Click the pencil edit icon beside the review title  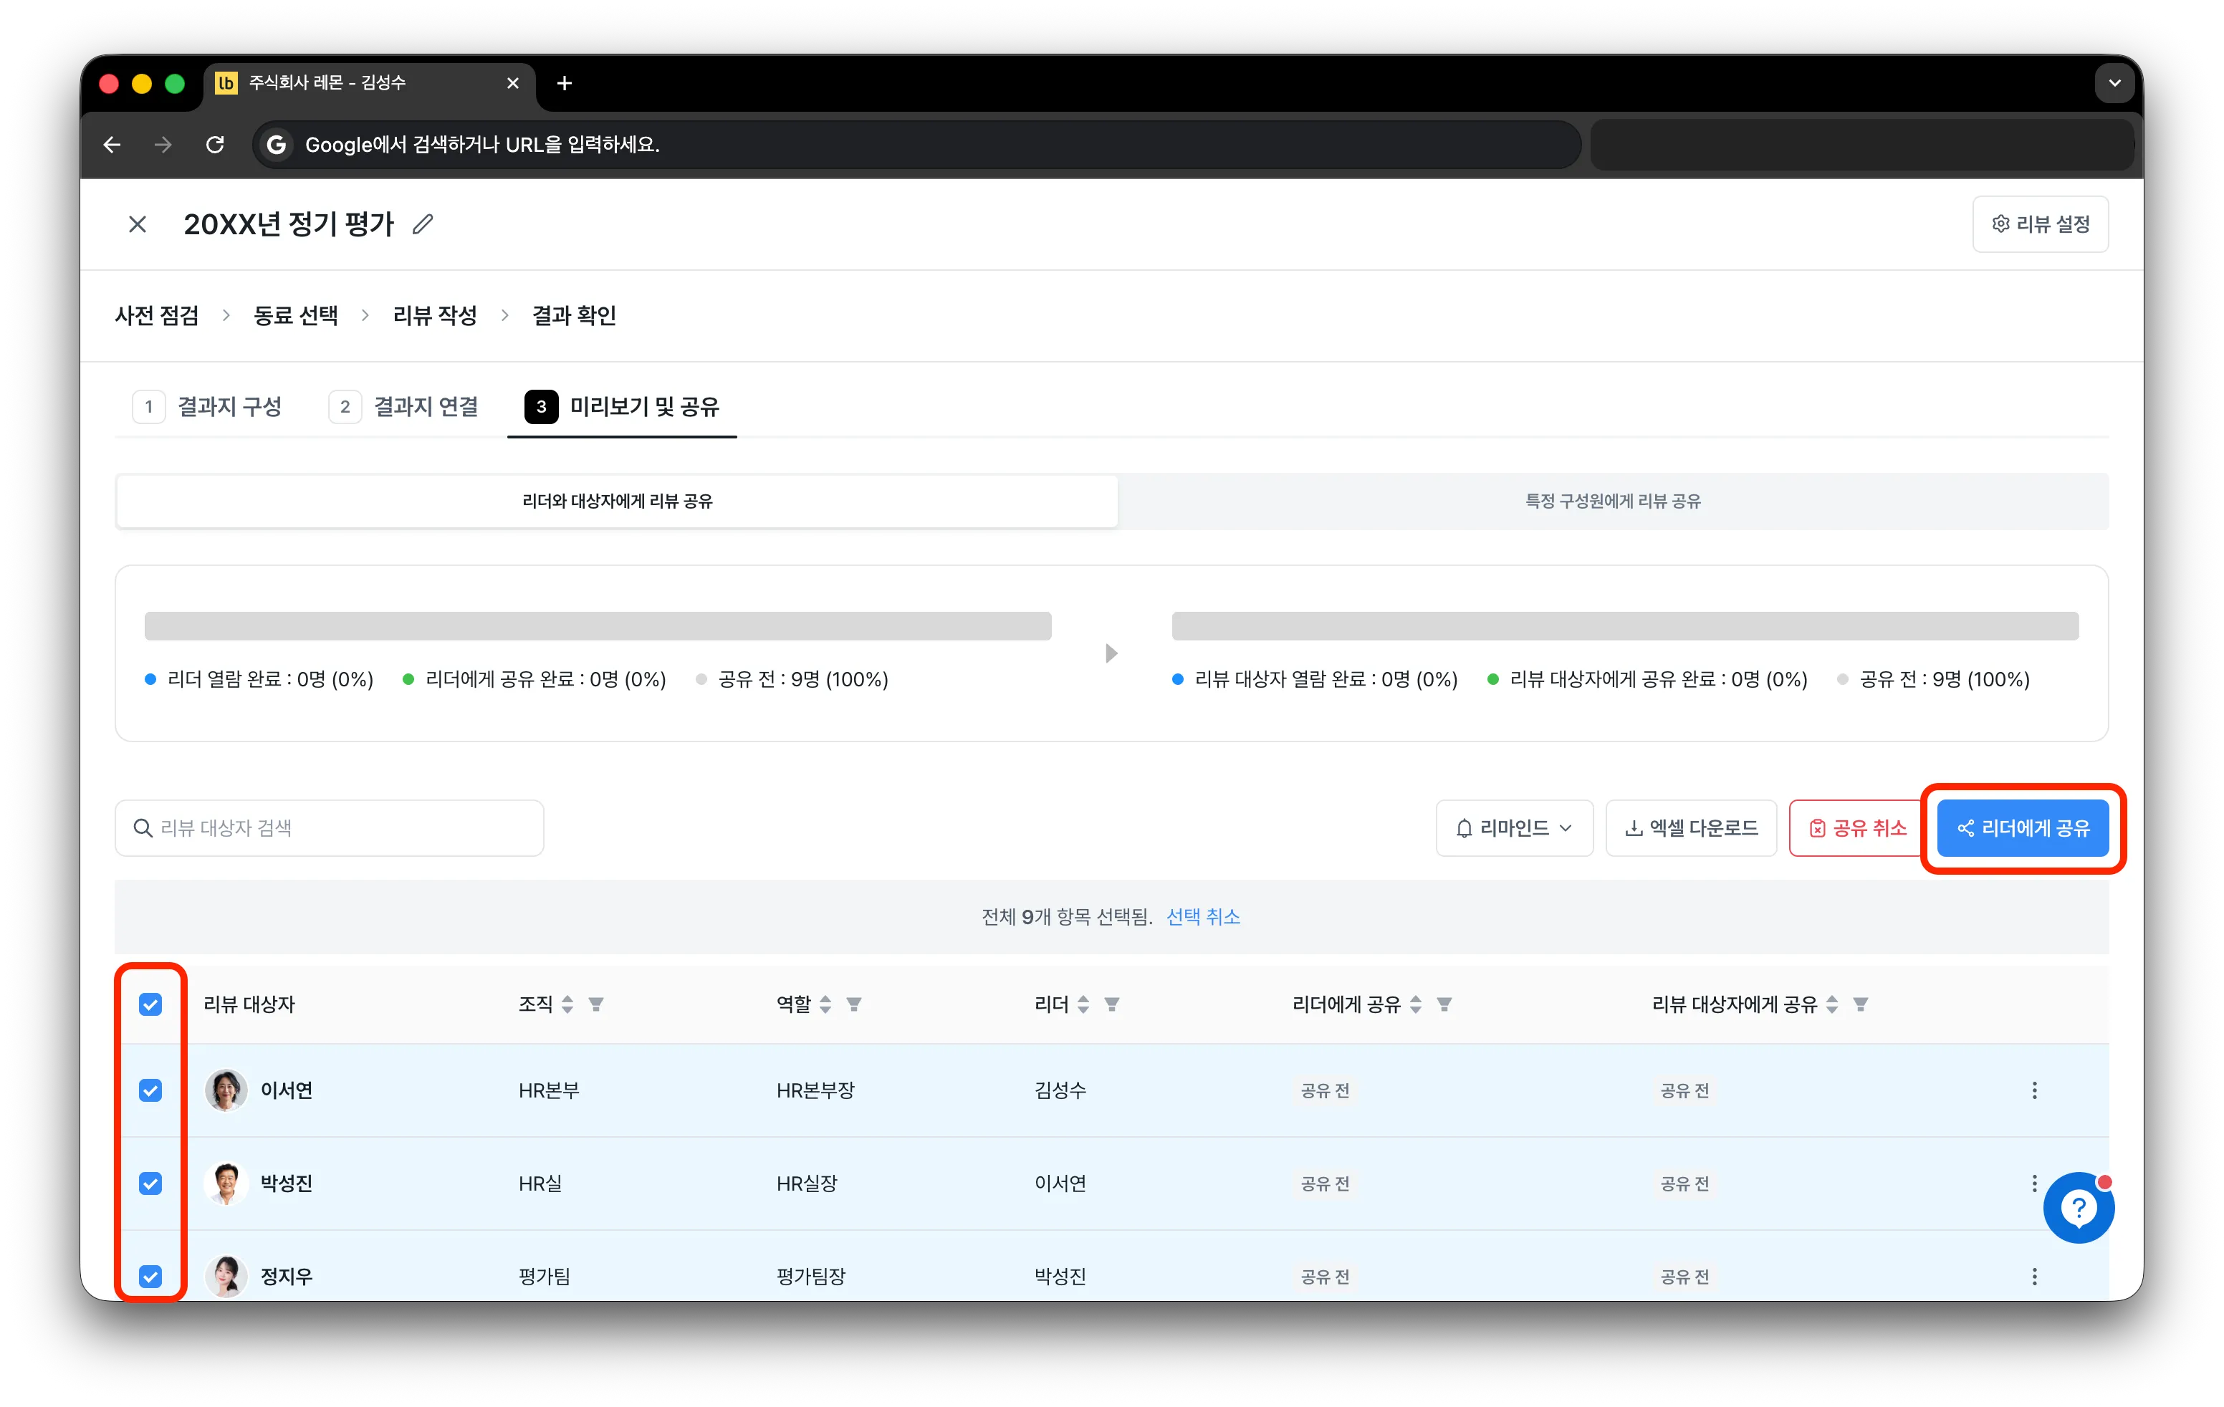pos(423,224)
